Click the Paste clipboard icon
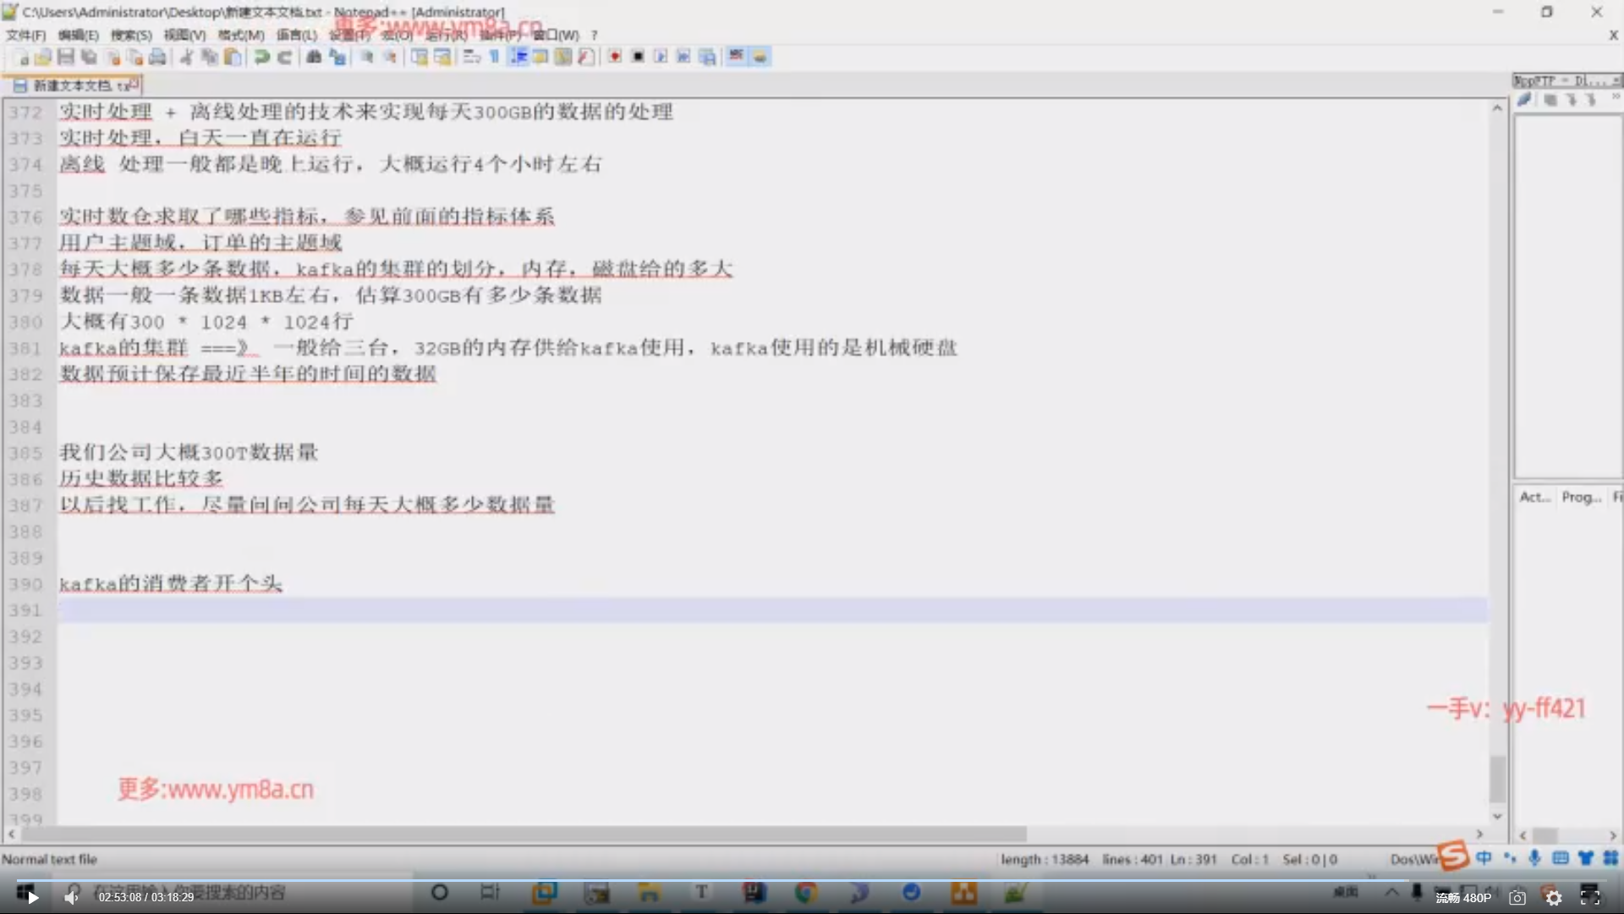The height and width of the screenshot is (914, 1624). [233, 57]
